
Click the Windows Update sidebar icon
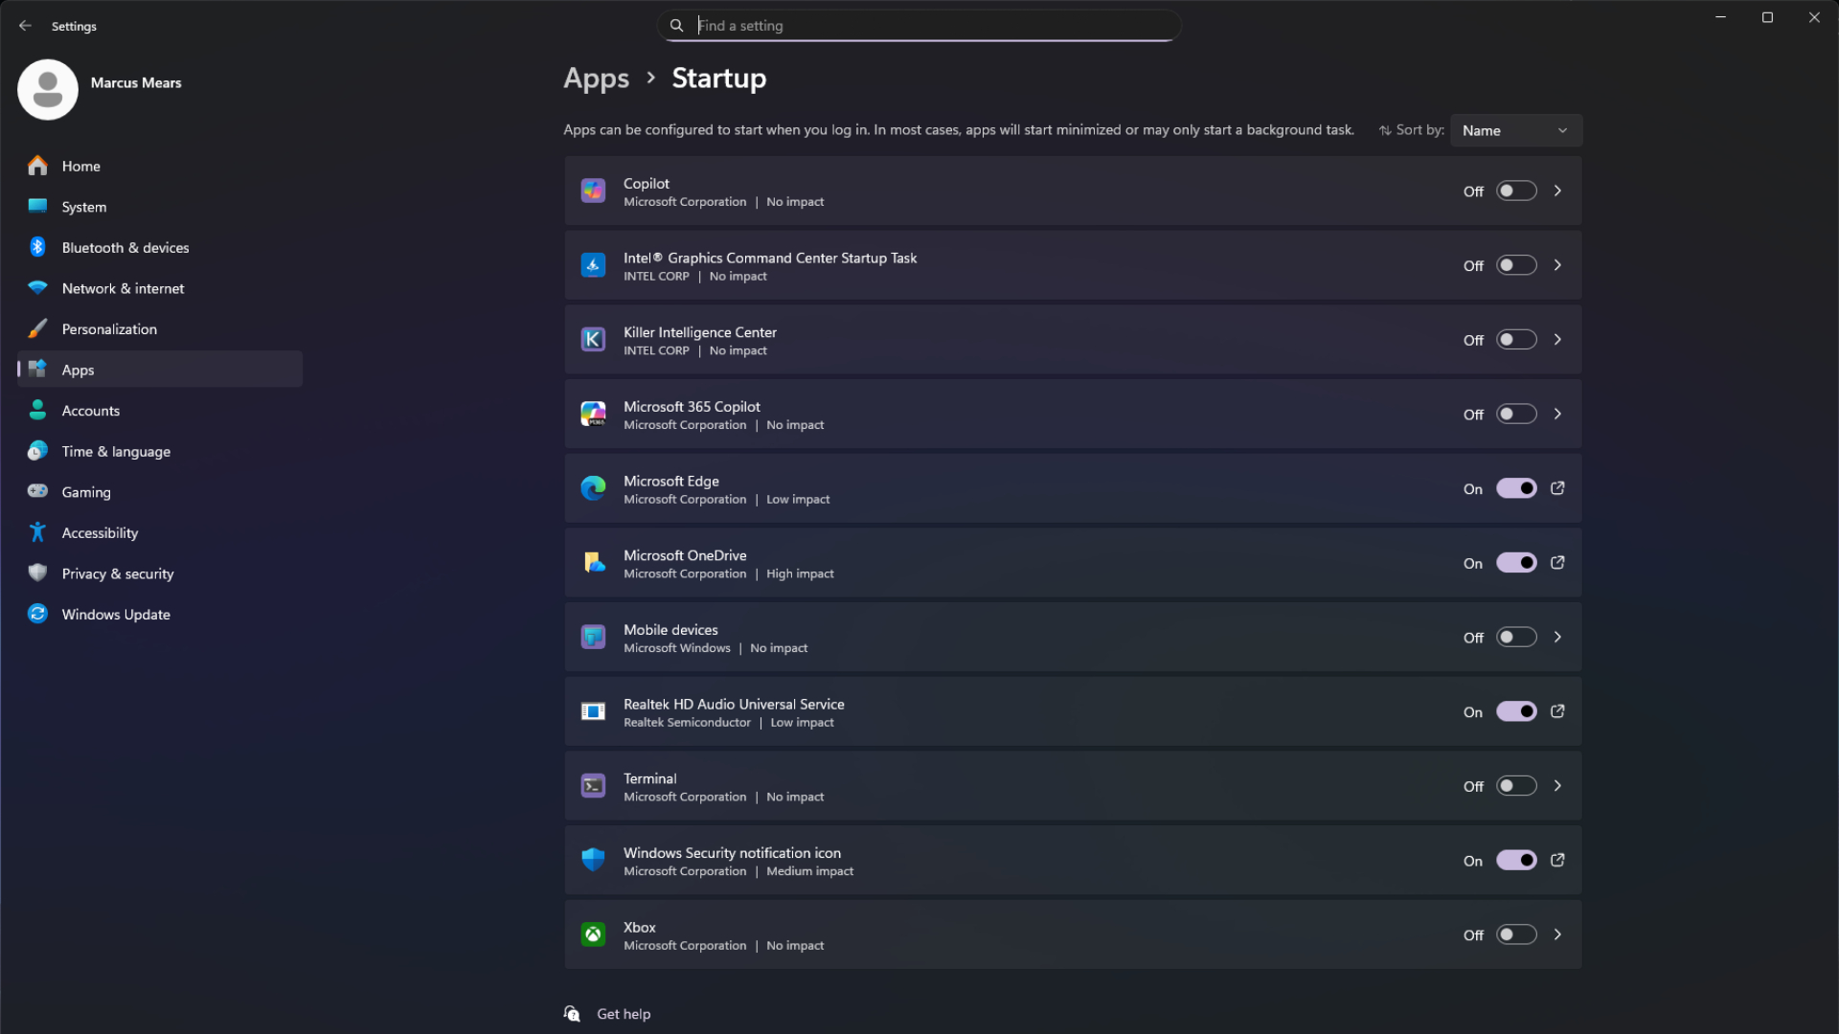[37, 614]
